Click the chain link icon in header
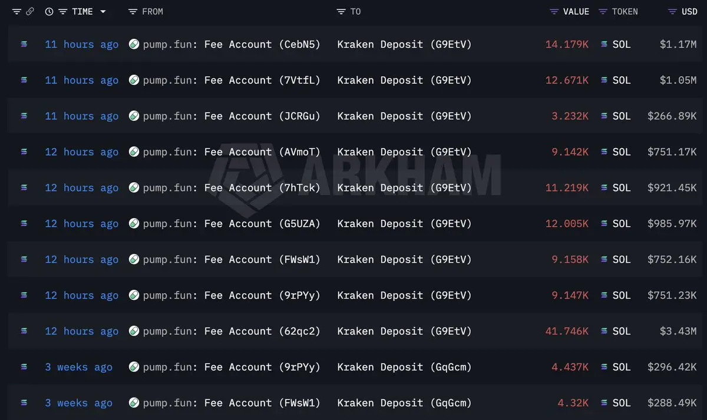Screen dimensions: 707x420 (x=29, y=12)
